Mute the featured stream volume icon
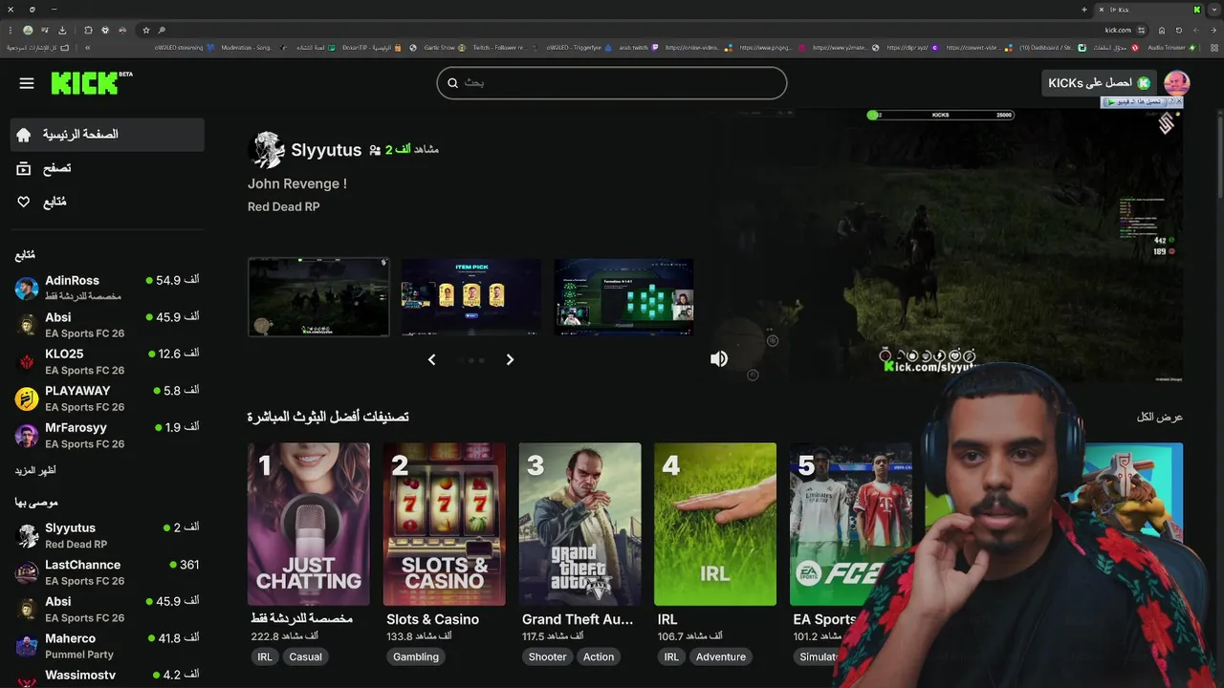This screenshot has width=1224, height=688. pyautogui.click(x=719, y=358)
